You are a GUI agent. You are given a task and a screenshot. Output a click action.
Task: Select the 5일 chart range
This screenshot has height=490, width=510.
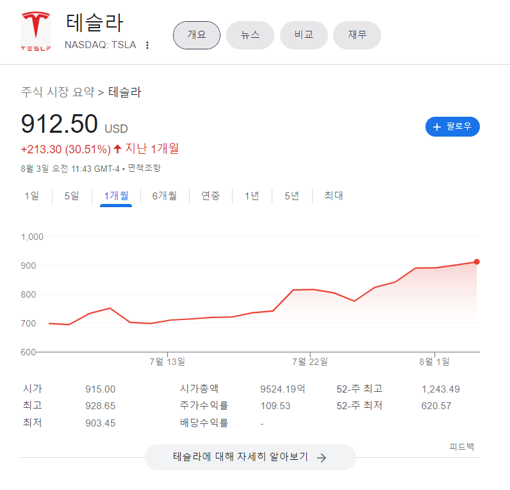pos(72,196)
